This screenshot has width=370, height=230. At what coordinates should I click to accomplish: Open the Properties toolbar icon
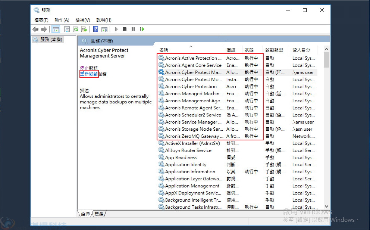(67, 29)
